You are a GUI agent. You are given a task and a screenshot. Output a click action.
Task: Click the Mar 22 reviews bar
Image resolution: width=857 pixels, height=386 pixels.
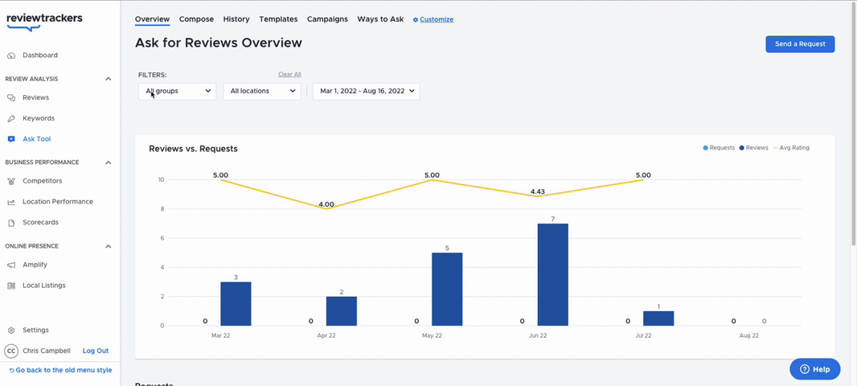[x=236, y=304]
